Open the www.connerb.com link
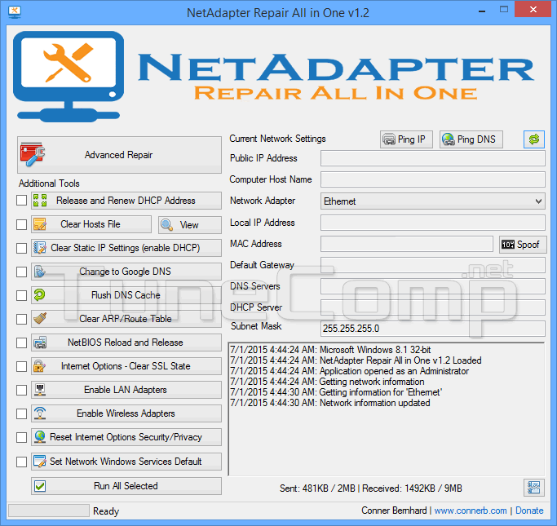 coord(470,511)
